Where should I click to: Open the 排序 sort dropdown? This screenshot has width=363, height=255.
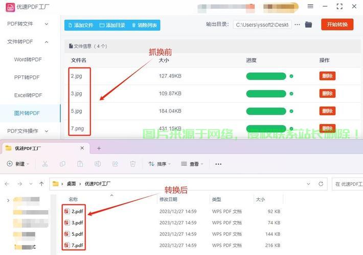pyautogui.click(x=160, y=164)
